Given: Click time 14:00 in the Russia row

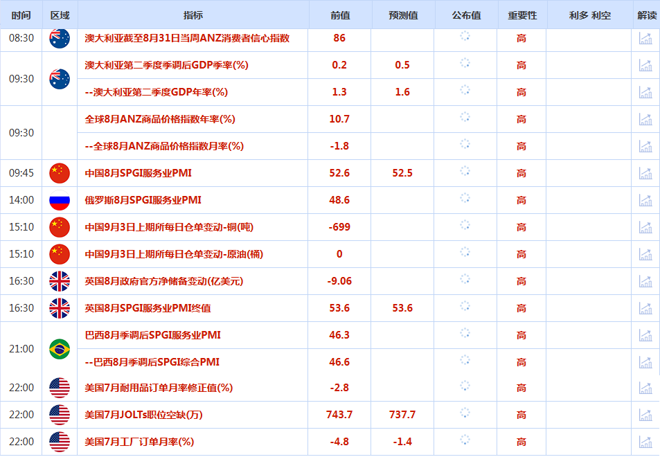Looking at the screenshot, I should [21, 200].
